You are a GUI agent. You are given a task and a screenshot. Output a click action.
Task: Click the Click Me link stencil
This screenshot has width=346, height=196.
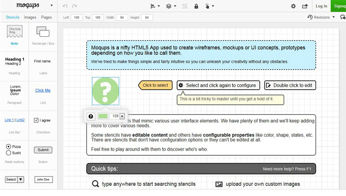coord(43,91)
